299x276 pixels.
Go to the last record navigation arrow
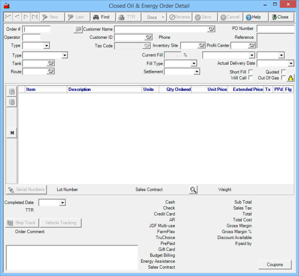pyautogui.click(x=35, y=17)
